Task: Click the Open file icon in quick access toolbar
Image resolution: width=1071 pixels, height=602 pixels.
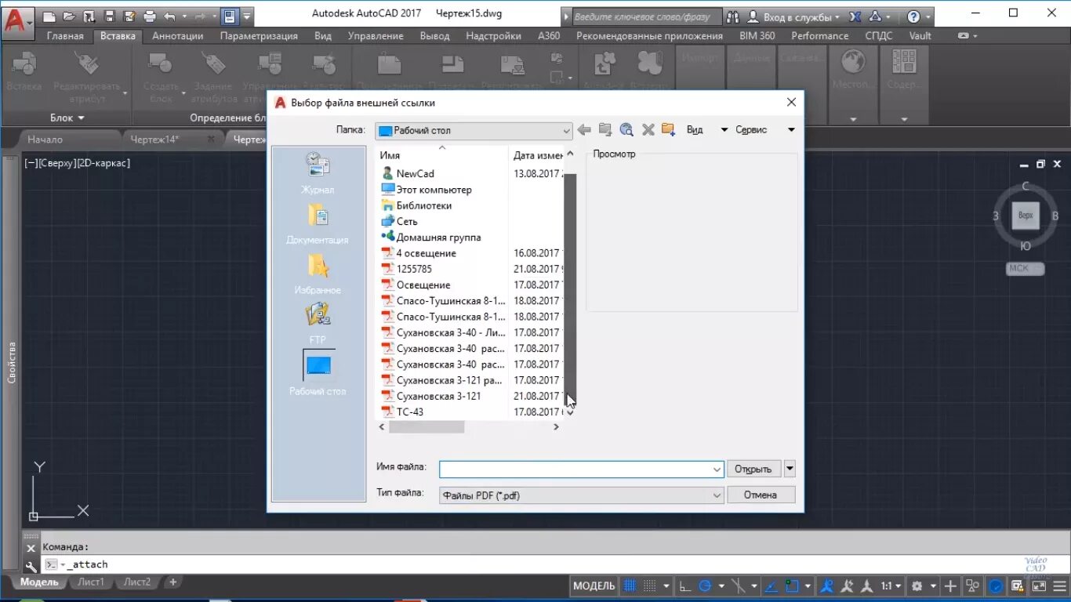Action: point(69,16)
